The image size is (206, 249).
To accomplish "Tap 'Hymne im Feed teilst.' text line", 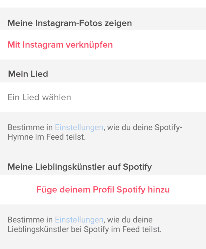I will click(x=46, y=137).
